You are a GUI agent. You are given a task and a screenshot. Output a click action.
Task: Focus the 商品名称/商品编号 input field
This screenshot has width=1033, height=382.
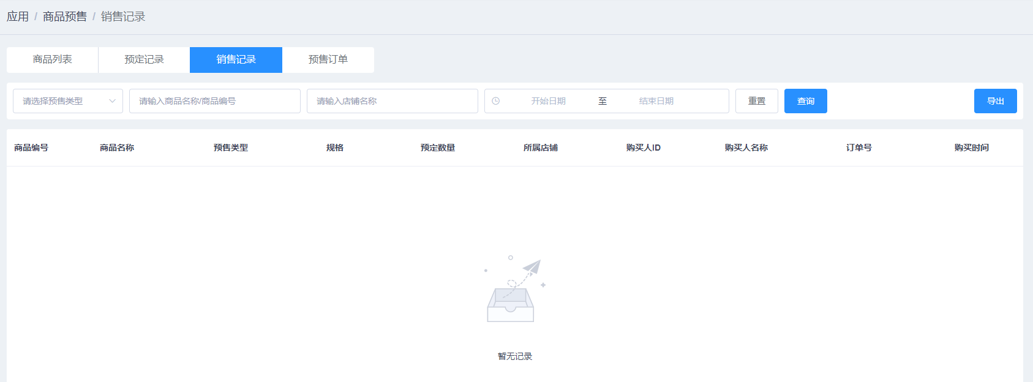(x=214, y=101)
